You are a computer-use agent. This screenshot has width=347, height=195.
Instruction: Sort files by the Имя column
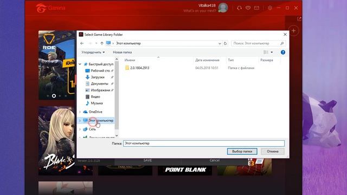[130, 60]
